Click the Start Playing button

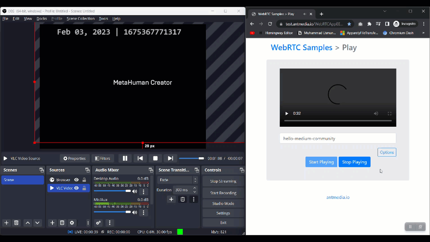[x=321, y=162]
